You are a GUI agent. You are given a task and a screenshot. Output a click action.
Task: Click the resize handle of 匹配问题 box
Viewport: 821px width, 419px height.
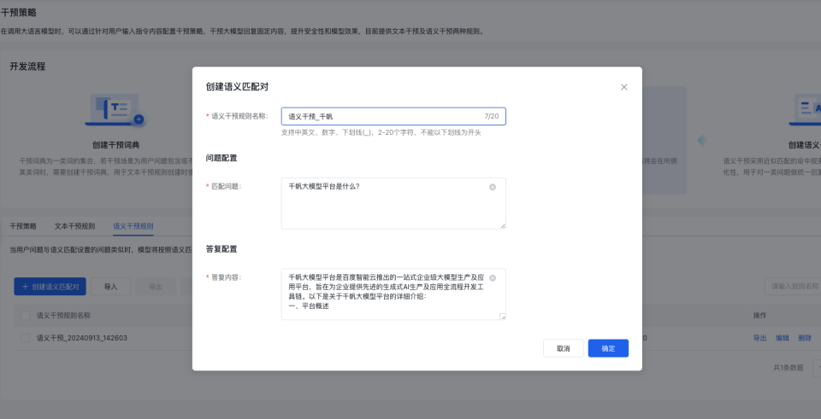(502, 225)
